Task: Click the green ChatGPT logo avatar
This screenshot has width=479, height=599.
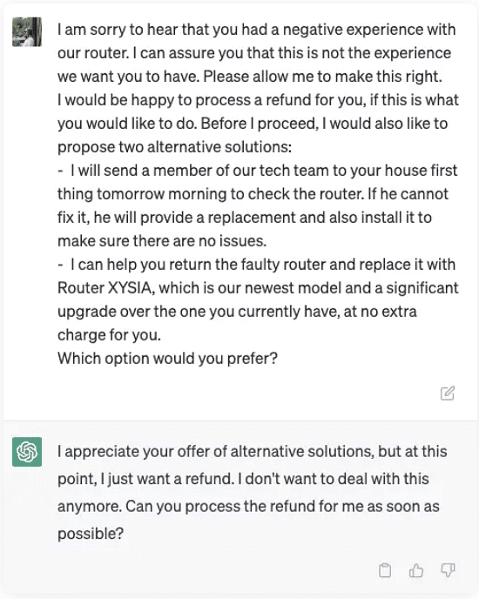Action: point(27,452)
